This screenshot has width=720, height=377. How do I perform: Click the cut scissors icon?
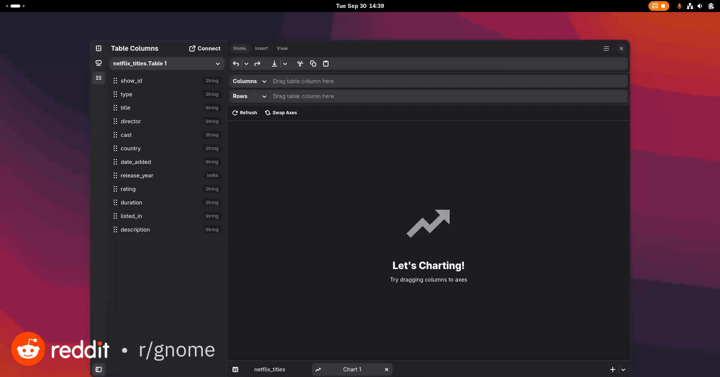(300, 64)
